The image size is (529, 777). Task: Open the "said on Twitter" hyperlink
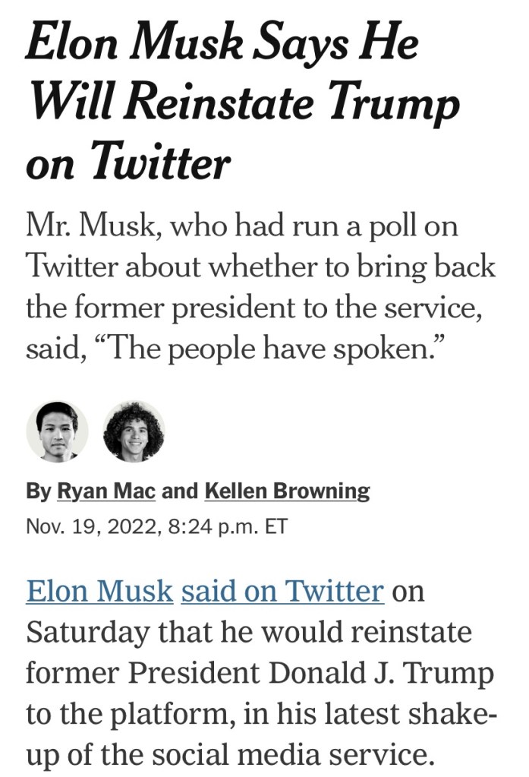tap(282, 591)
